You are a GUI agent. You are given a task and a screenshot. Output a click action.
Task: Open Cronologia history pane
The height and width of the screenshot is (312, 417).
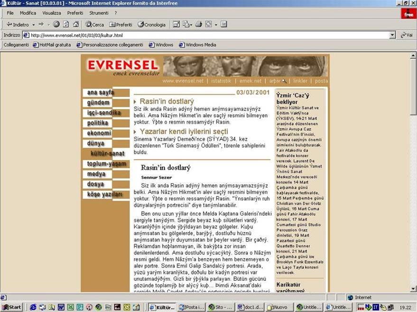[x=151, y=24]
